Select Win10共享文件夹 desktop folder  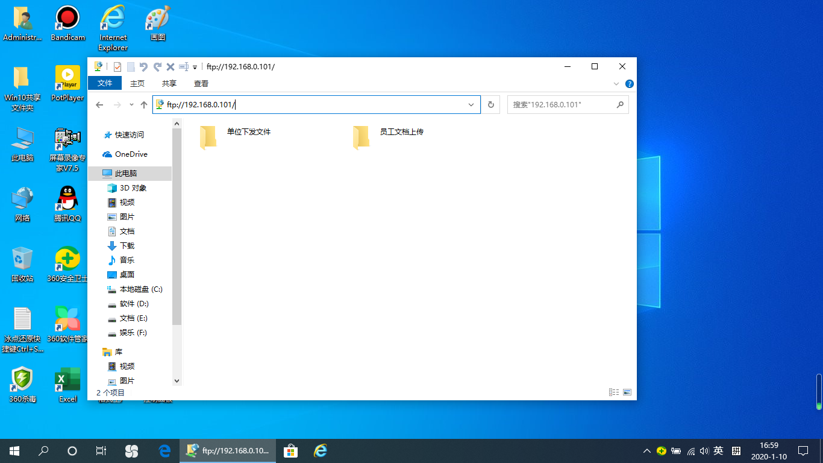22,89
